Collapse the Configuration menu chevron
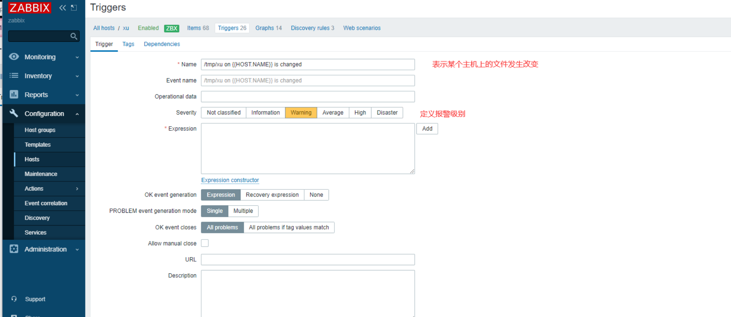Screen dimensions: 731x317 click(x=77, y=114)
